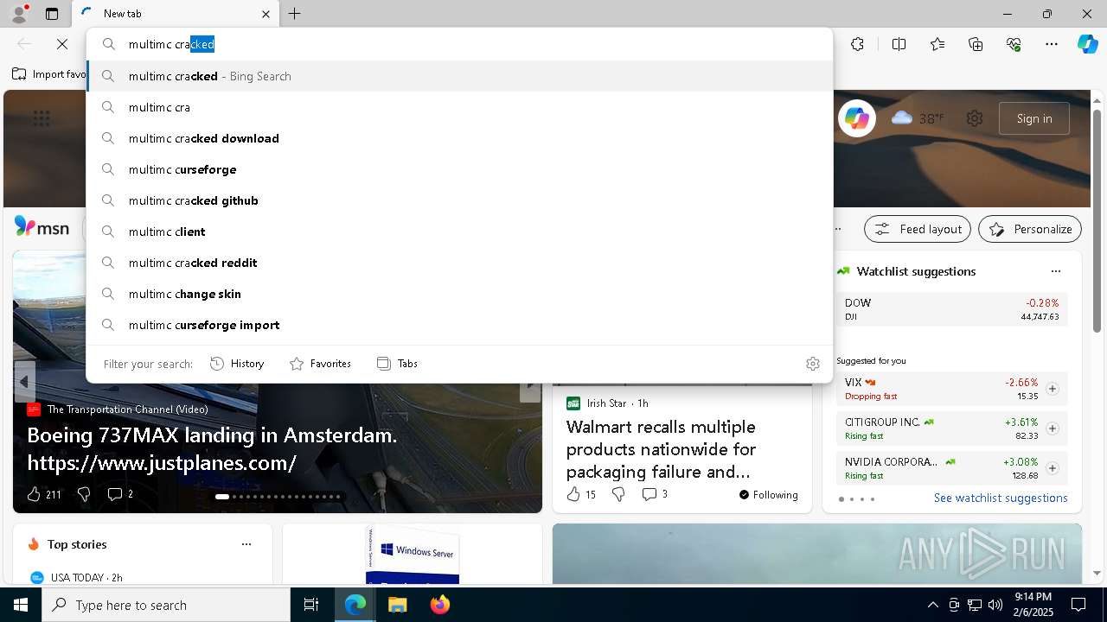Select suggestion multimc client
The image size is (1107, 622).
tap(459, 232)
